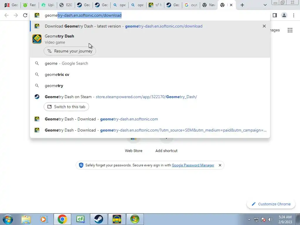
Task: Click the Chrome taskbar icon
Action: point(62,219)
